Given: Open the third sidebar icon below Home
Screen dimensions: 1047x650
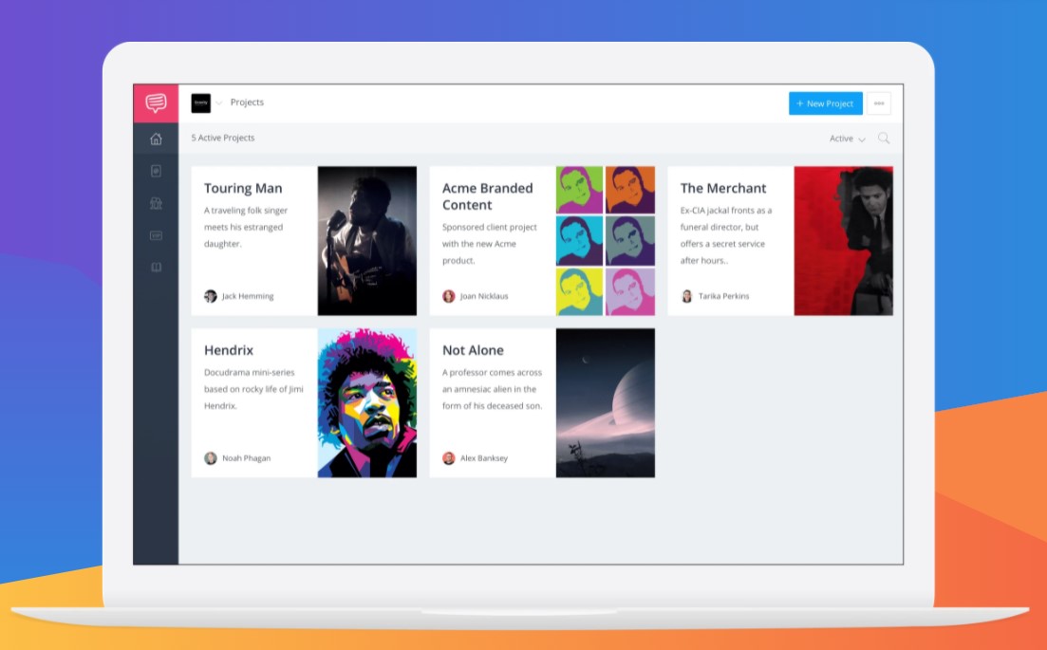Looking at the screenshot, I should [x=156, y=203].
